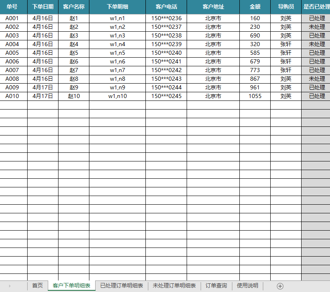The image size is (330, 292).
Task: Select the 是否已处理 column header
Action: [x=316, y=7]
